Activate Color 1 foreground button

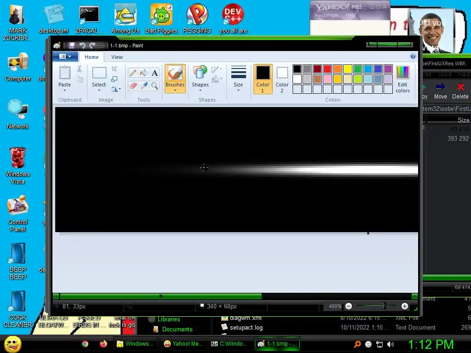click(263, 79)
